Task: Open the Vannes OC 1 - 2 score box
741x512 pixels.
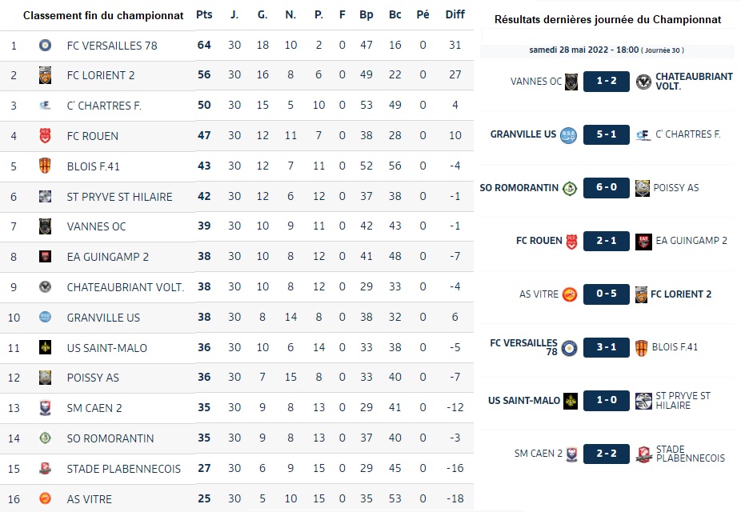Action: tap(606, 82)
